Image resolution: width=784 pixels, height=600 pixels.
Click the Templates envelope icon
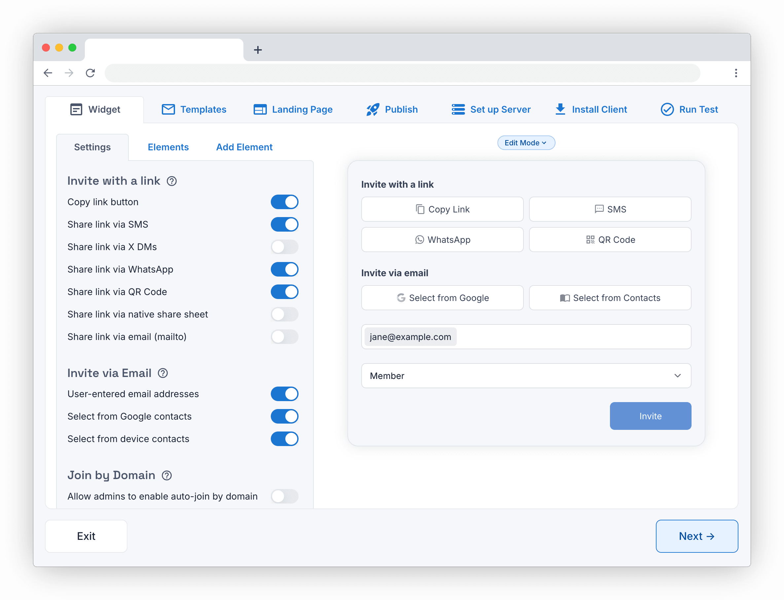(168, 110)
